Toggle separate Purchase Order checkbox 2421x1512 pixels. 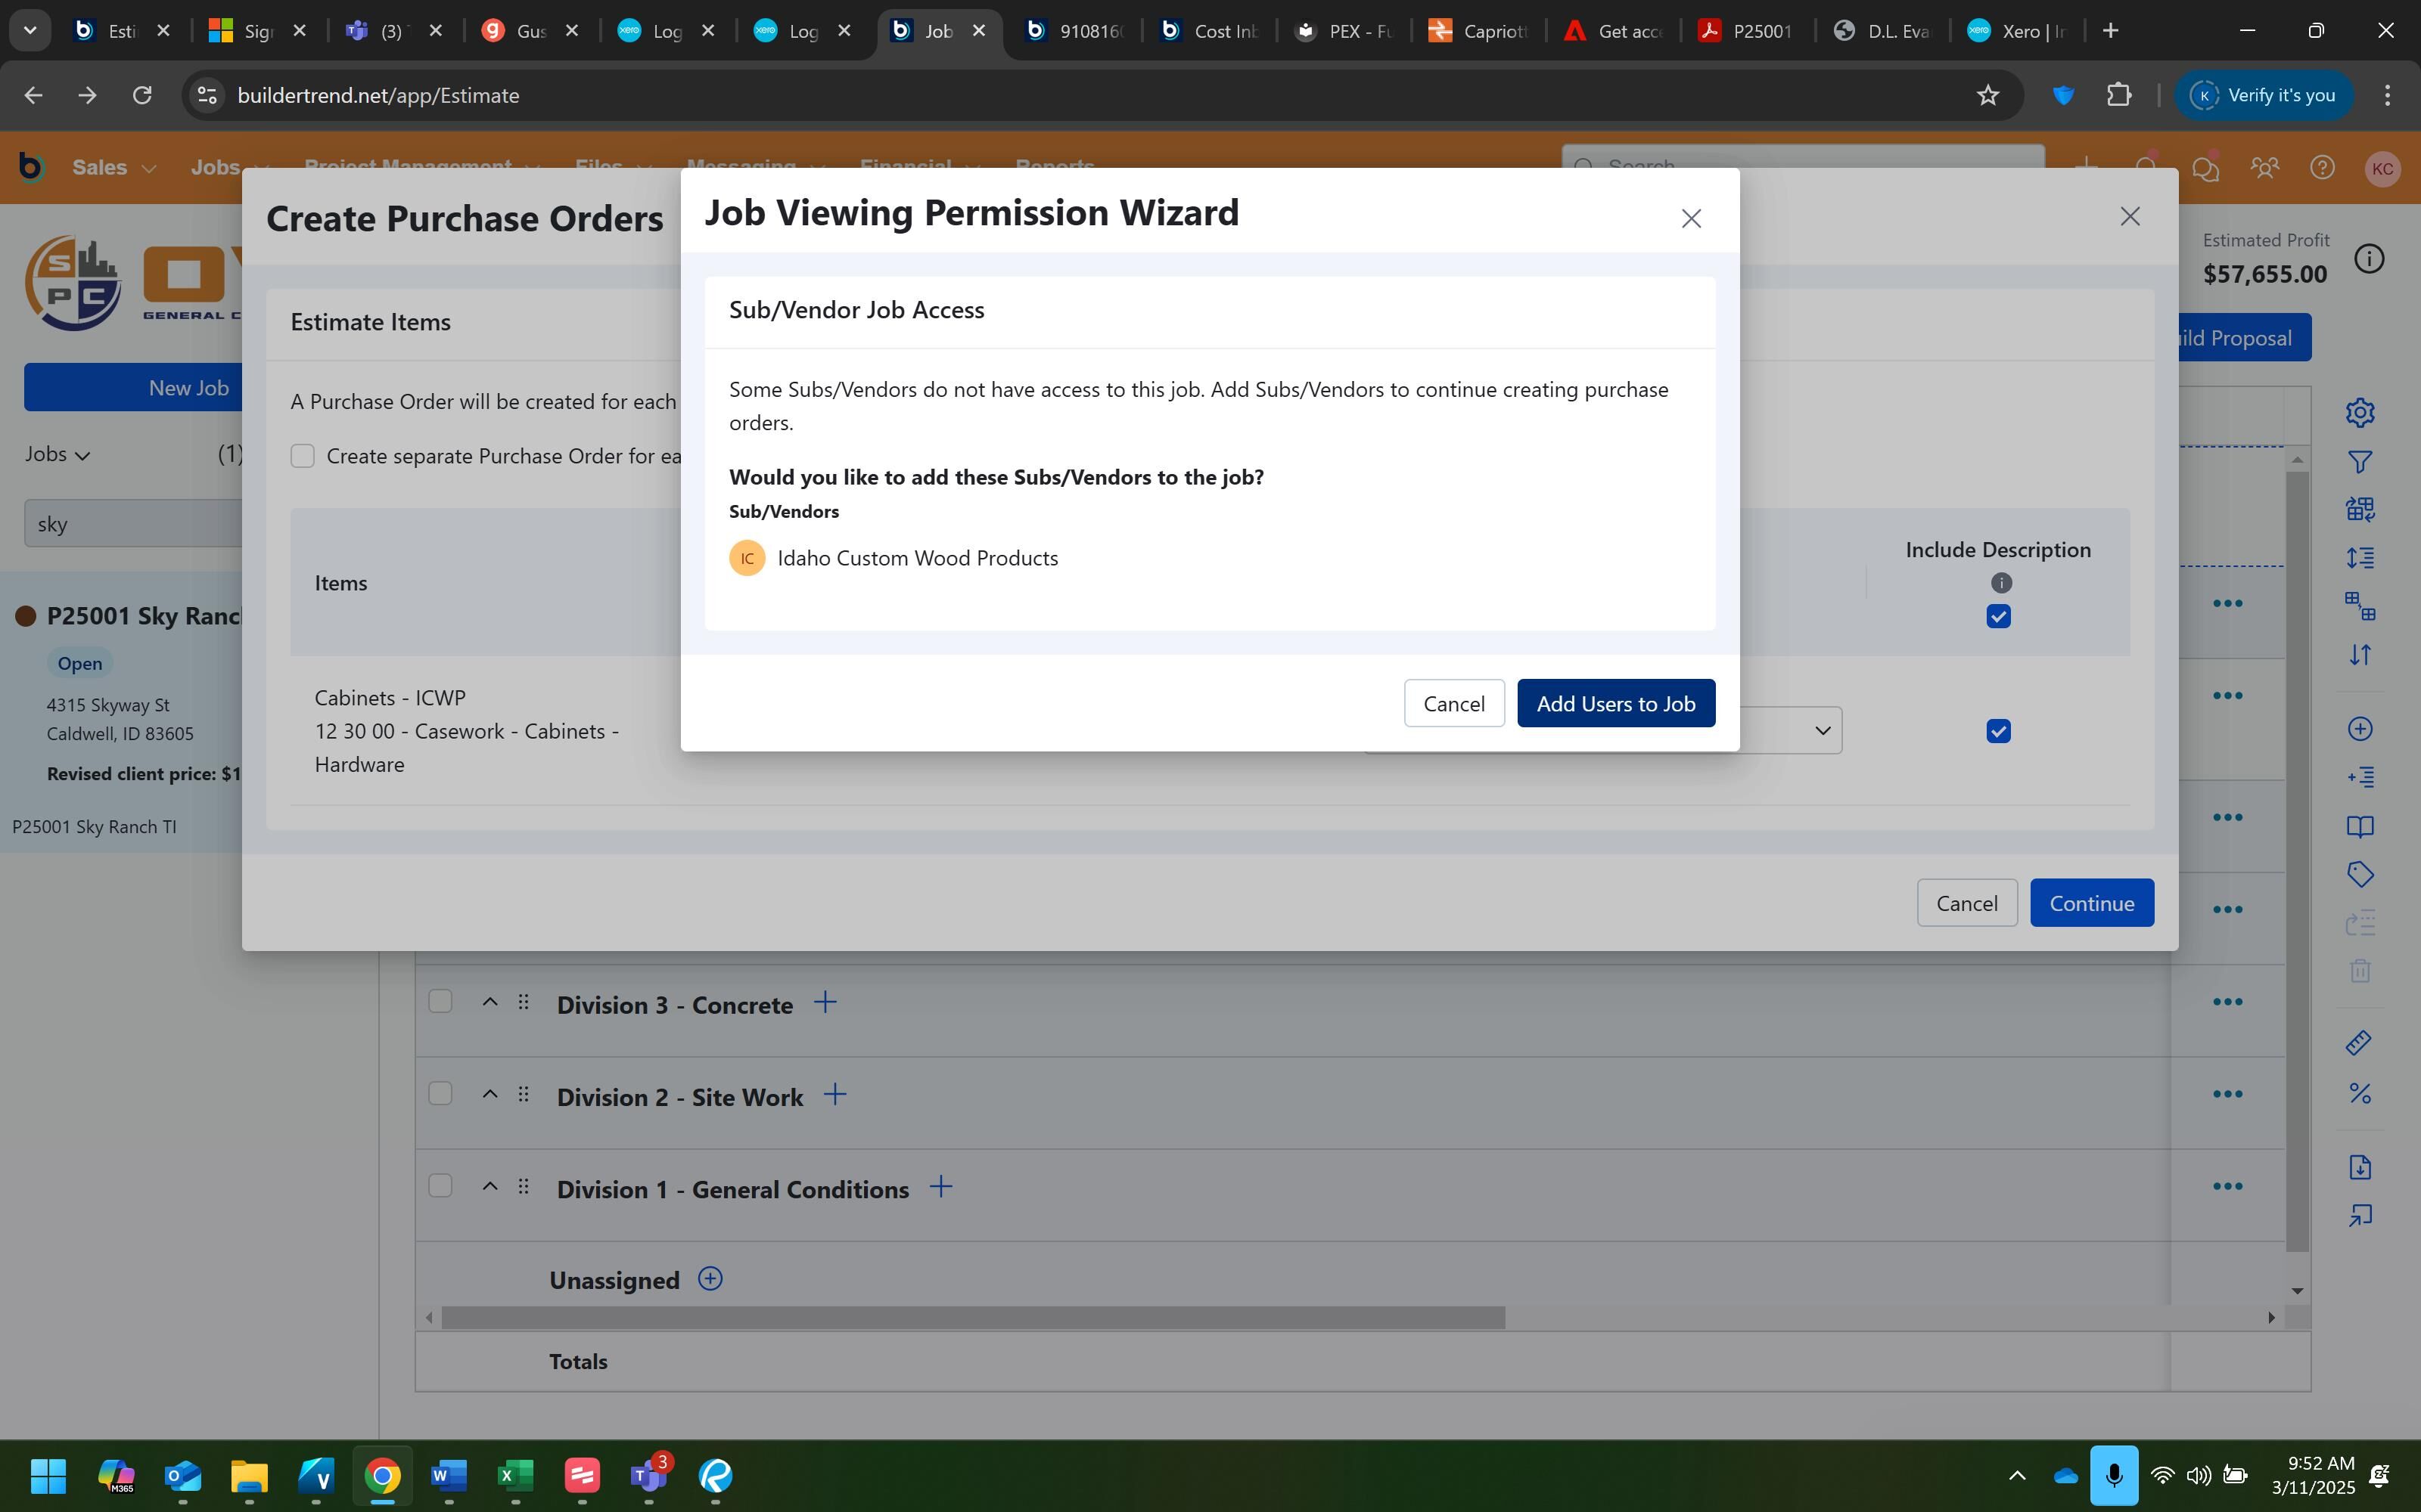tap(302, 456)
